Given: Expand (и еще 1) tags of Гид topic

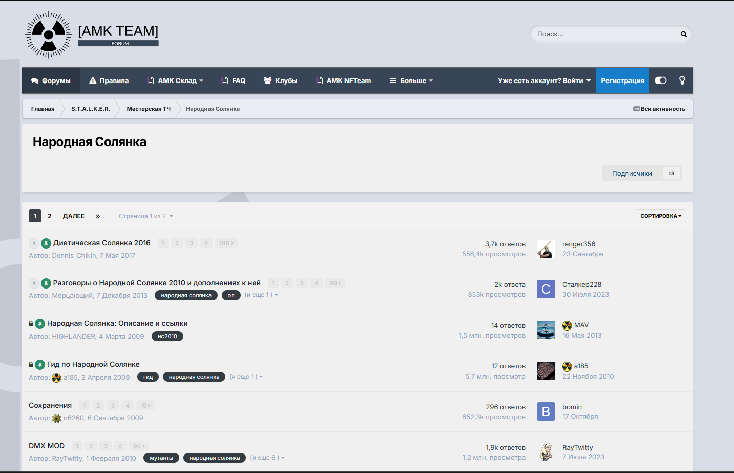Looking at the screenshot, I should (x=246, y=377).
